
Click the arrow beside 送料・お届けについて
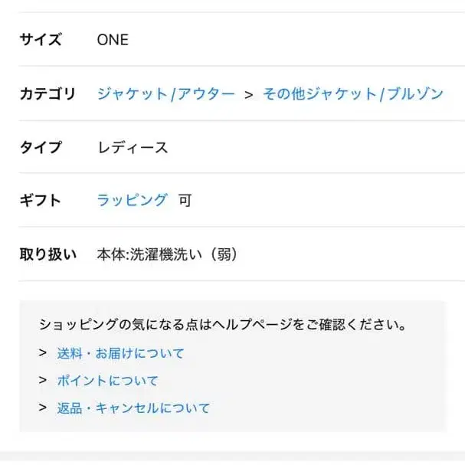[x=43, y=353]
